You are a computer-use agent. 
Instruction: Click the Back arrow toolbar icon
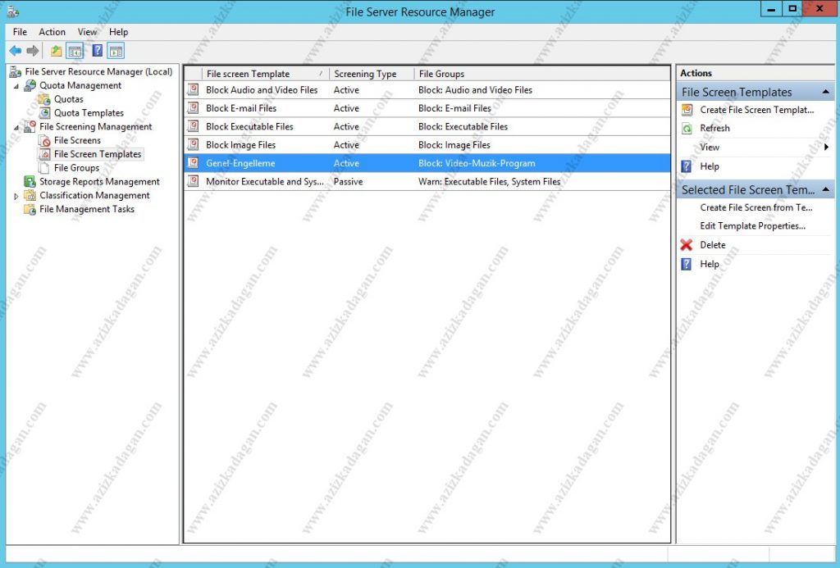click(15, 51)
